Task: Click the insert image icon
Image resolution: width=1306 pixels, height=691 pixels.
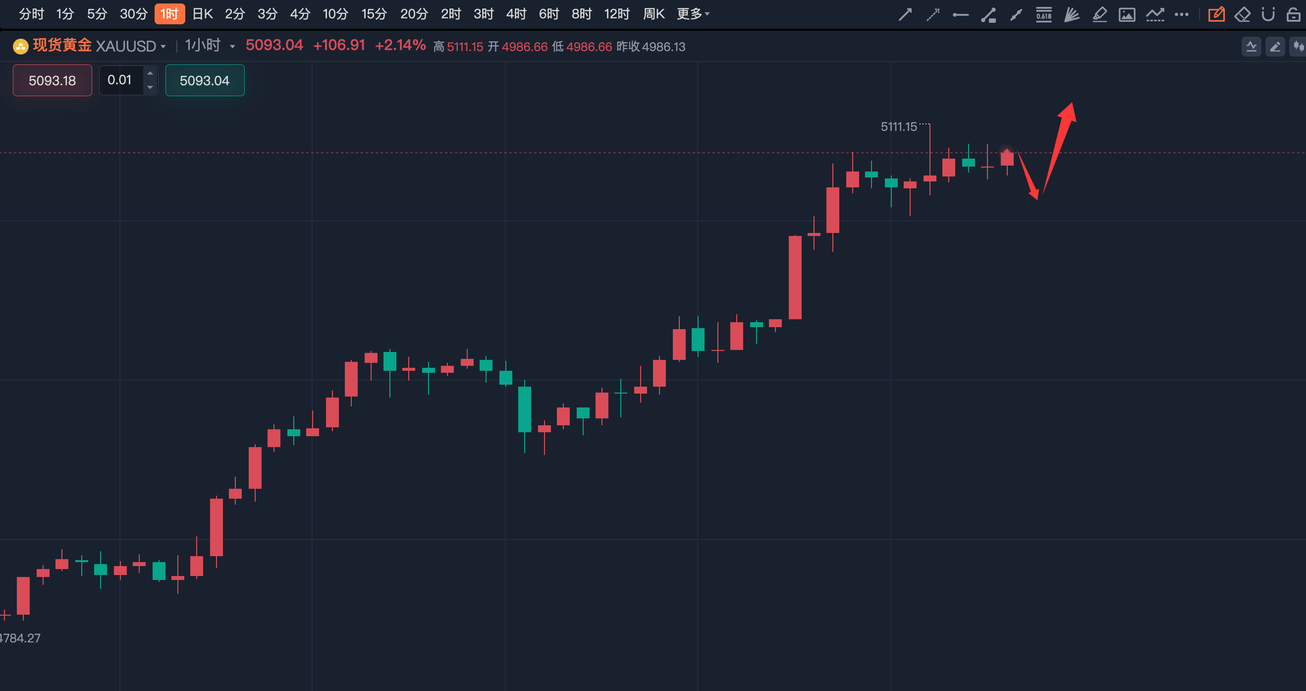Action: [1127, 15]
